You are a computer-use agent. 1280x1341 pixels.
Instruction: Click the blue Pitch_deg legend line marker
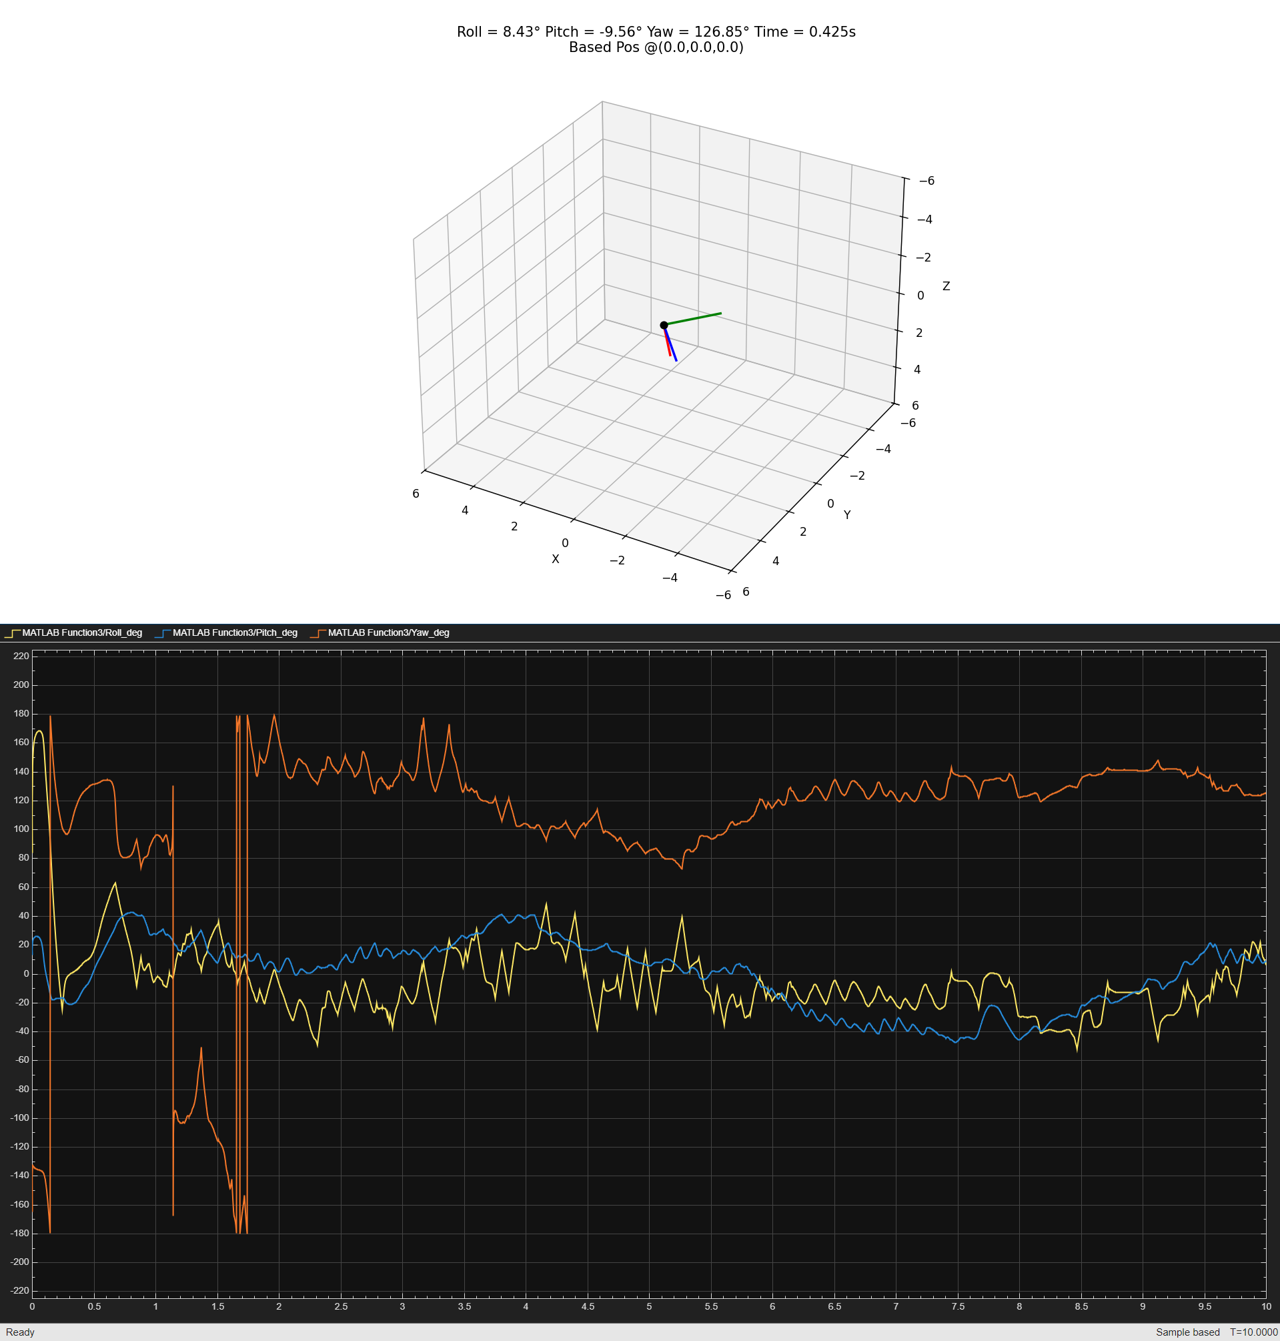point(162,633)
